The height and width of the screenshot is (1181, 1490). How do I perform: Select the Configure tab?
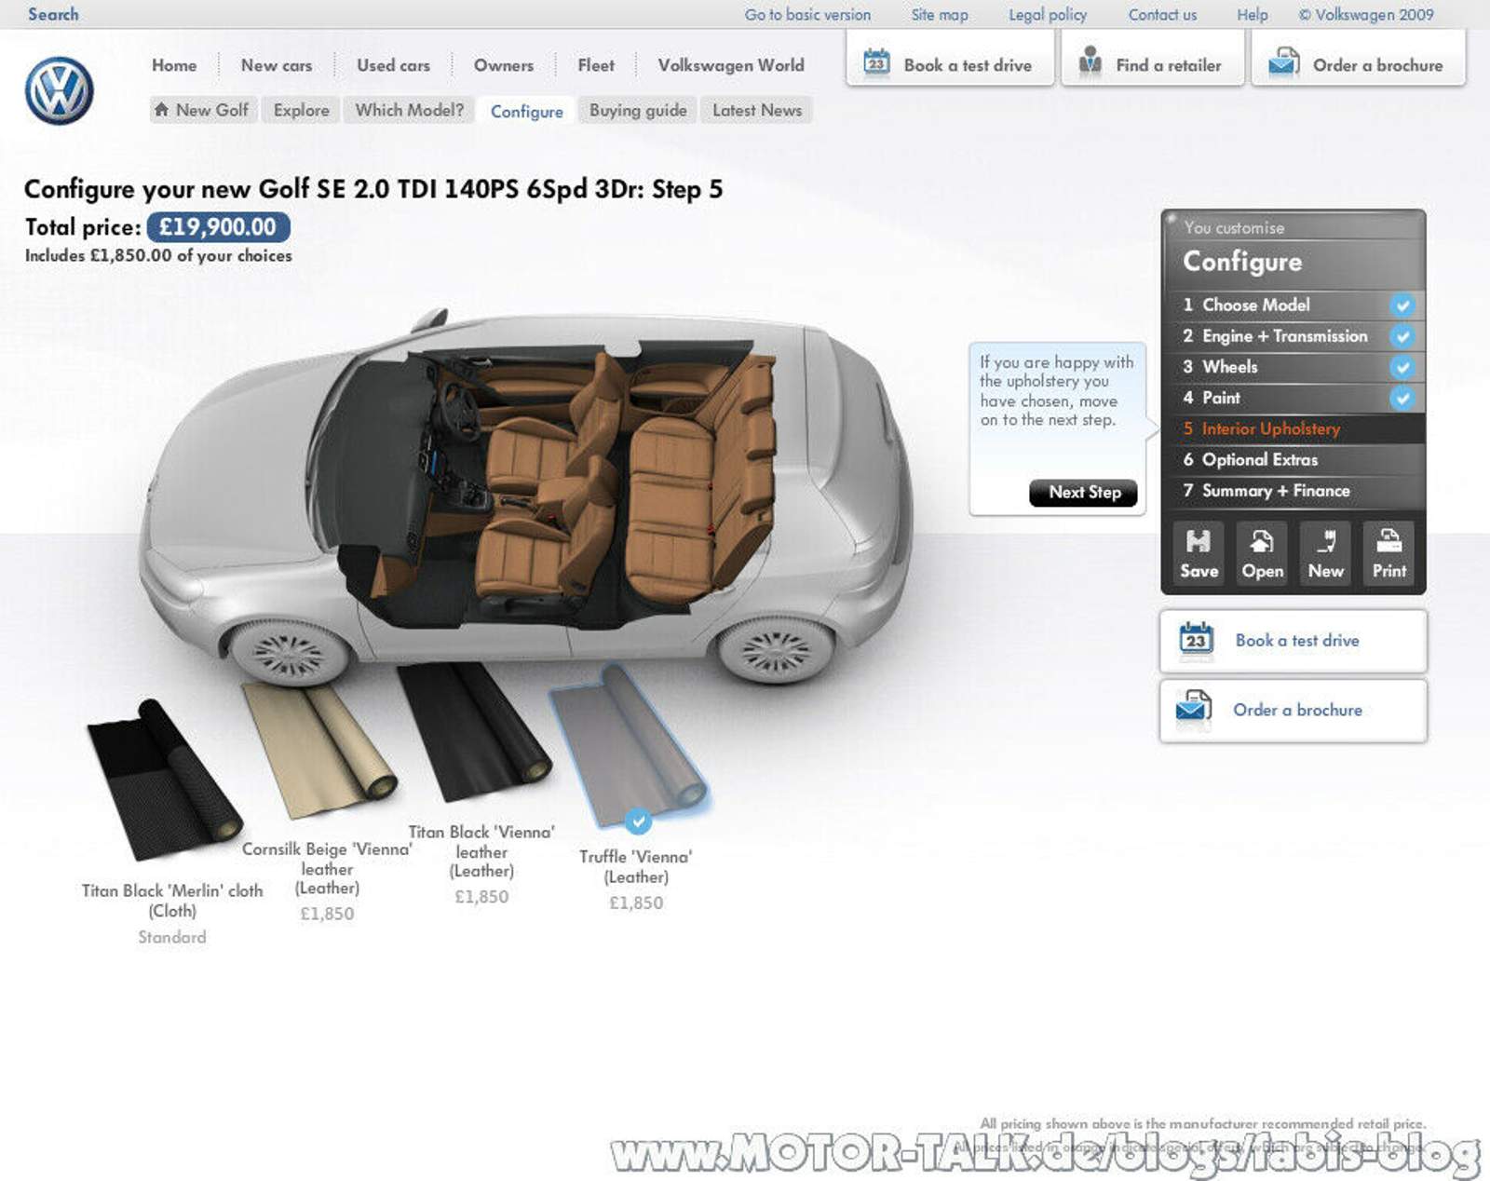point(527,111)
